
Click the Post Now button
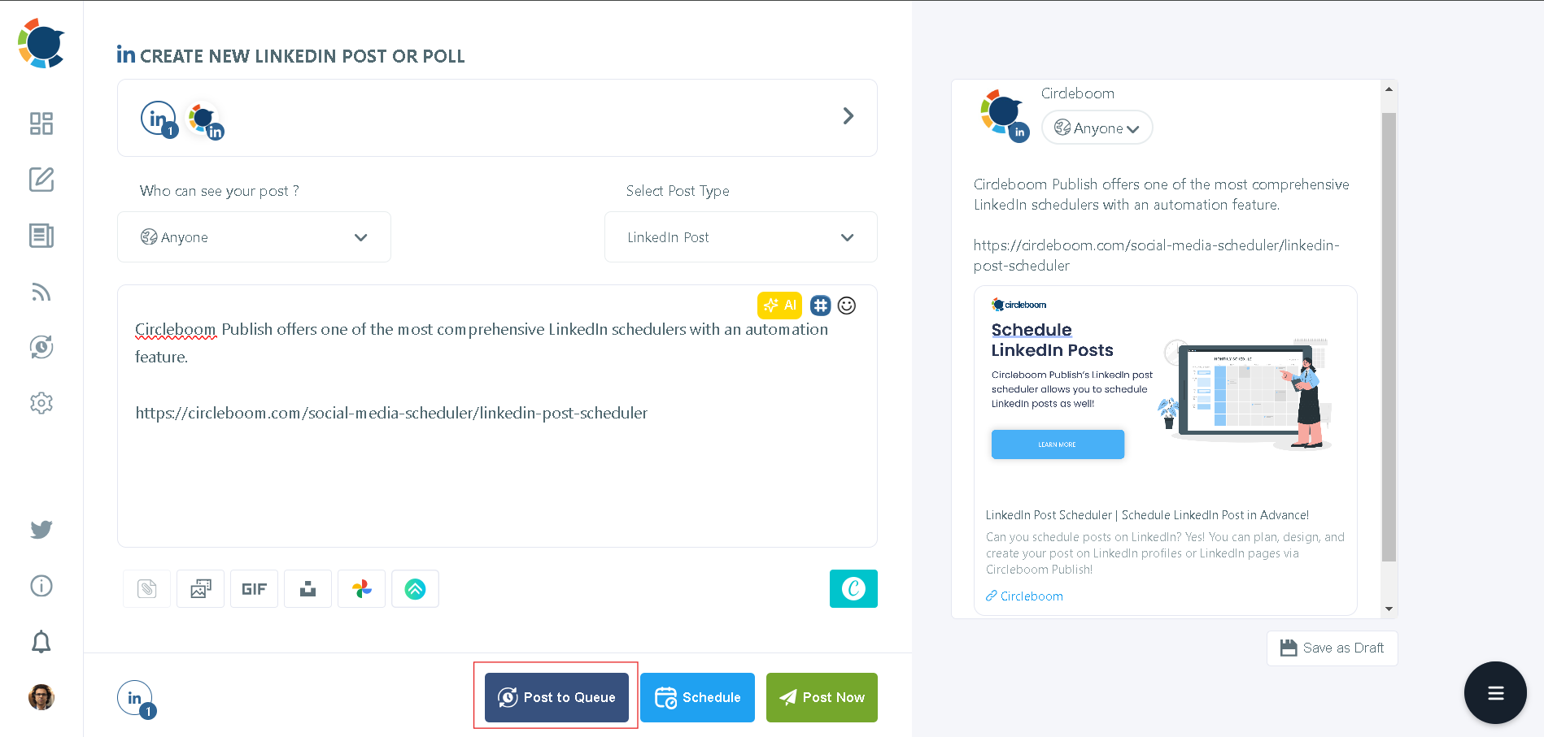click(x=821, y=697)
